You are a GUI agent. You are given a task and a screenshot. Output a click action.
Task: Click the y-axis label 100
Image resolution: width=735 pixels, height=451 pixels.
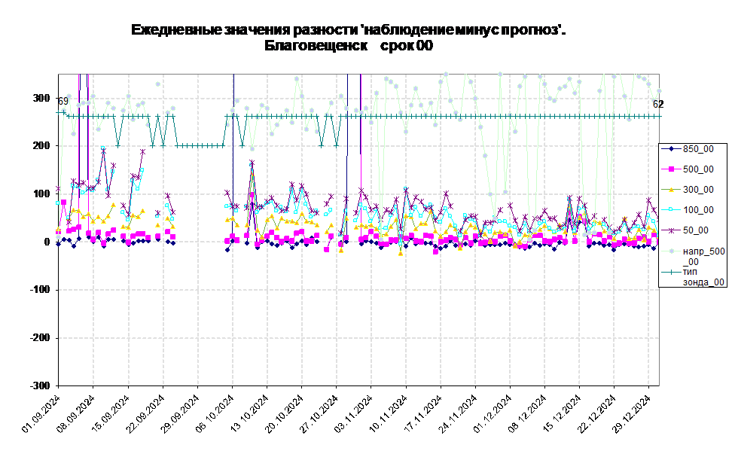tap(41, 194)
